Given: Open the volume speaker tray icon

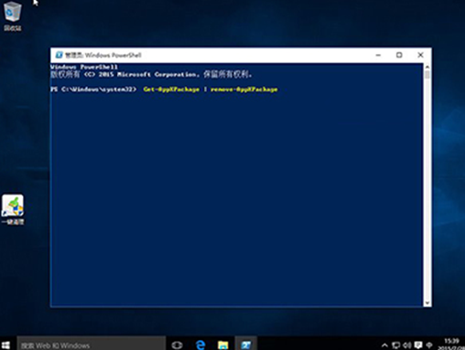Looking at the screenshot, I should [406, 345].
